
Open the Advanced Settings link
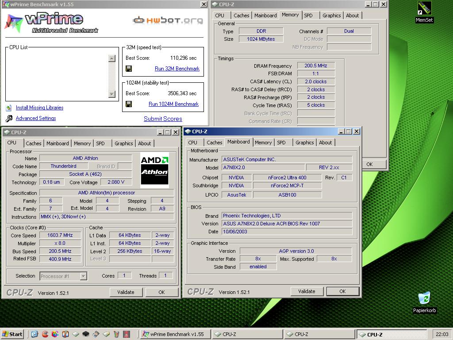(36, 118)
